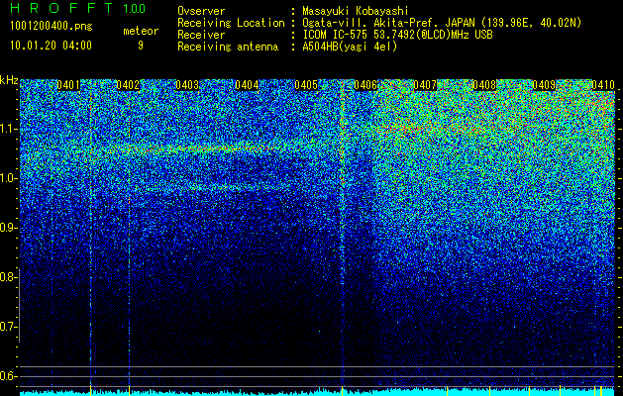
Task: Click the 'Ovserver' field label
Action: click(201, 11)
